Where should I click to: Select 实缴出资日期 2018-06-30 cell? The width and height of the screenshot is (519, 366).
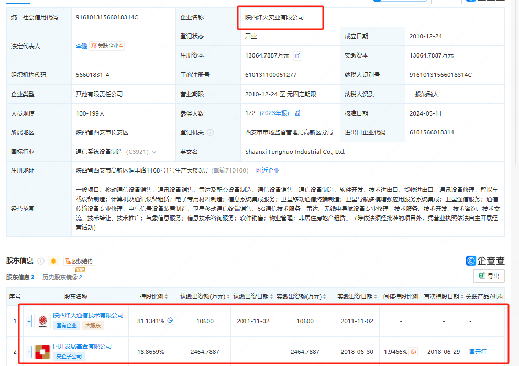[x=357, y=352]
